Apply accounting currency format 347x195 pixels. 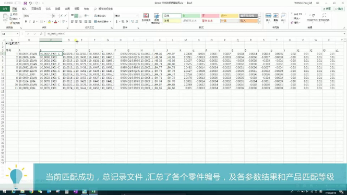tap(117, 22)
